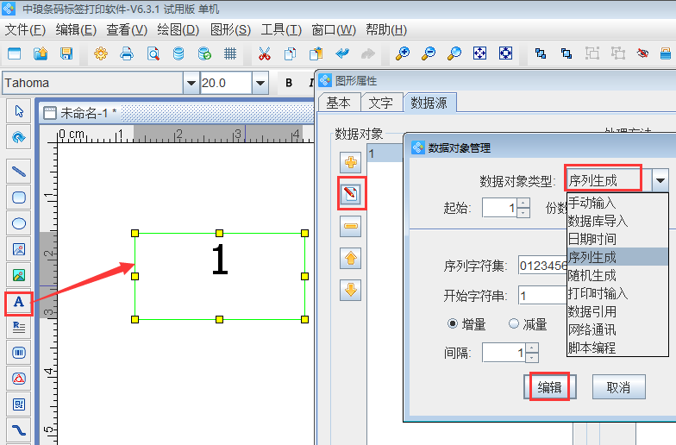Select the 增量 radio button
Image resolution: width=676 pixels, height=445 pixels.
(453, 324)
